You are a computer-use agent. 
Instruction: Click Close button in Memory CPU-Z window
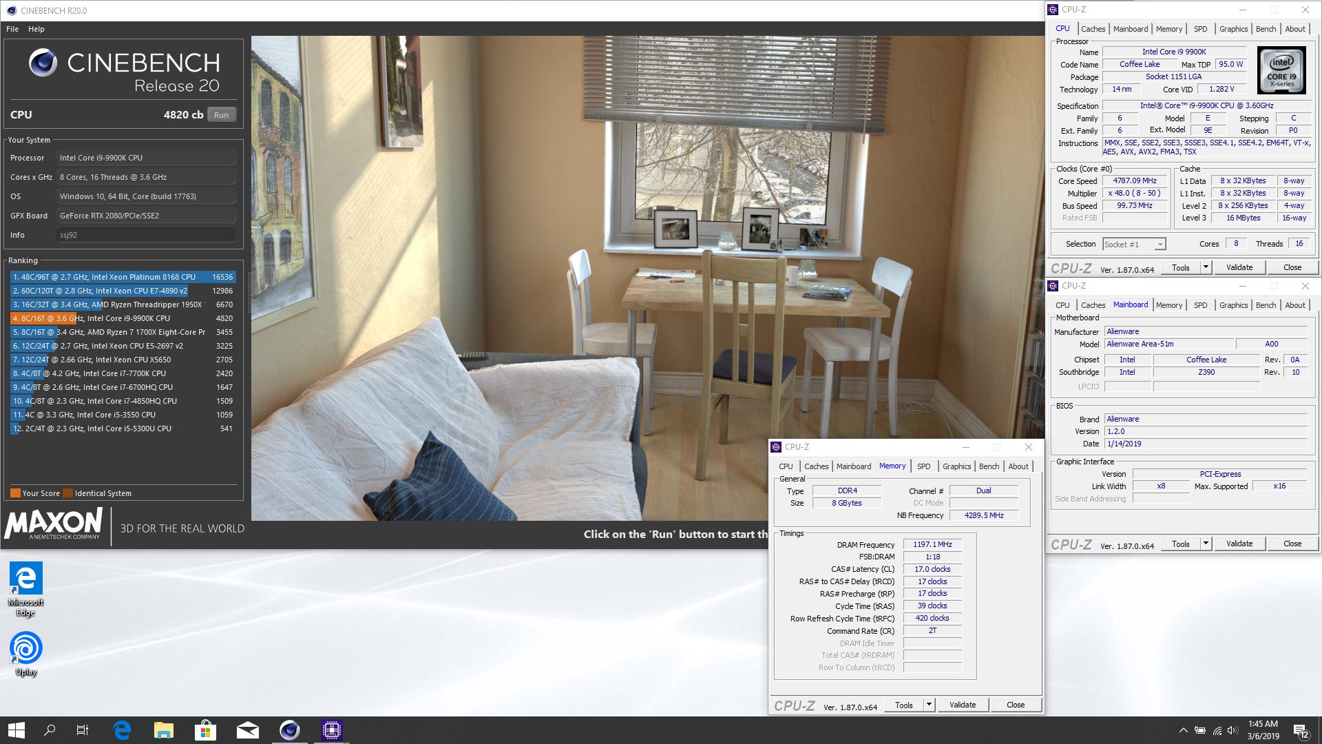coord(1016,705)
